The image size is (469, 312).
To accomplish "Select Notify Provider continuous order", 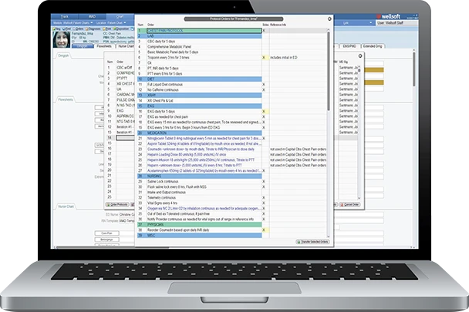I will click(201, 219).
